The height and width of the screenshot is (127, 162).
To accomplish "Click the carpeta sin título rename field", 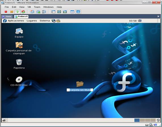I will coord(80,90).
